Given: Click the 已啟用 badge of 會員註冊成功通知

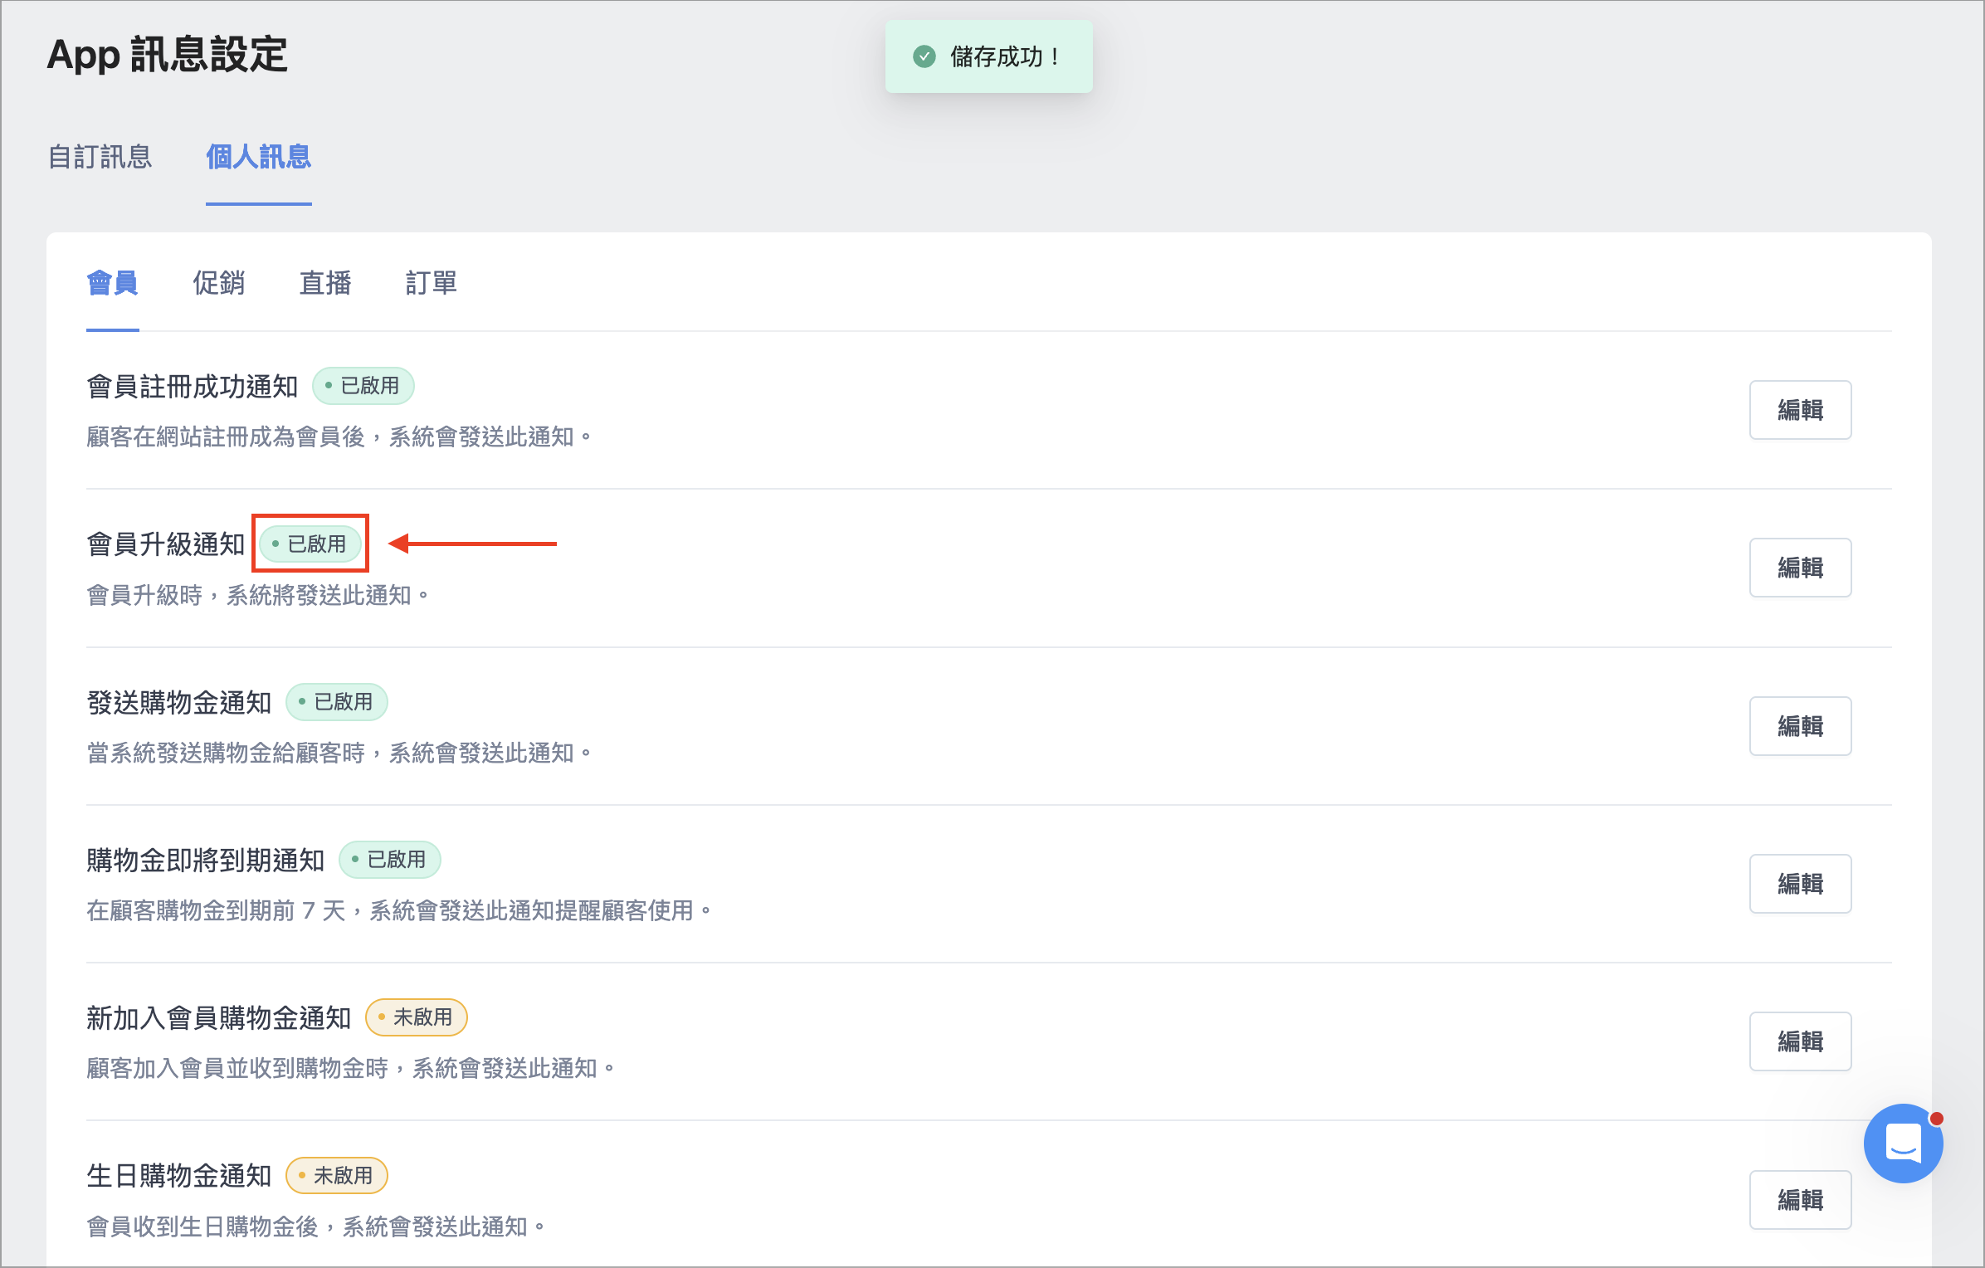Looking at the screenshot, I should [x=363, y=386].
